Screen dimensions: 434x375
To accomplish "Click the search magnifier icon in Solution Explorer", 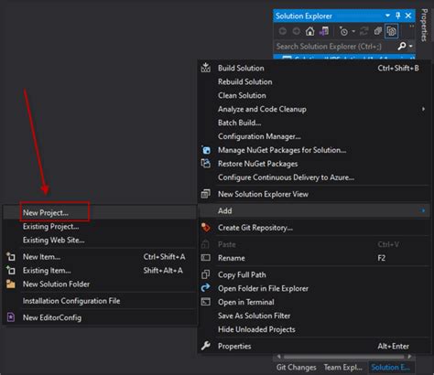I will (x=402, y=47).
